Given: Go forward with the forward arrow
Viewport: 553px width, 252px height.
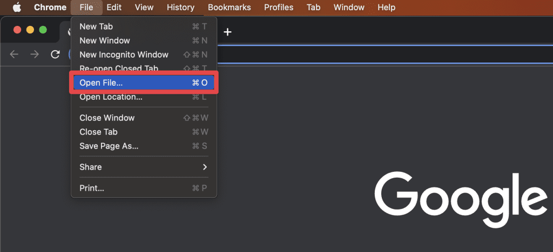Looking at the screenshot, I should [35, 54].
